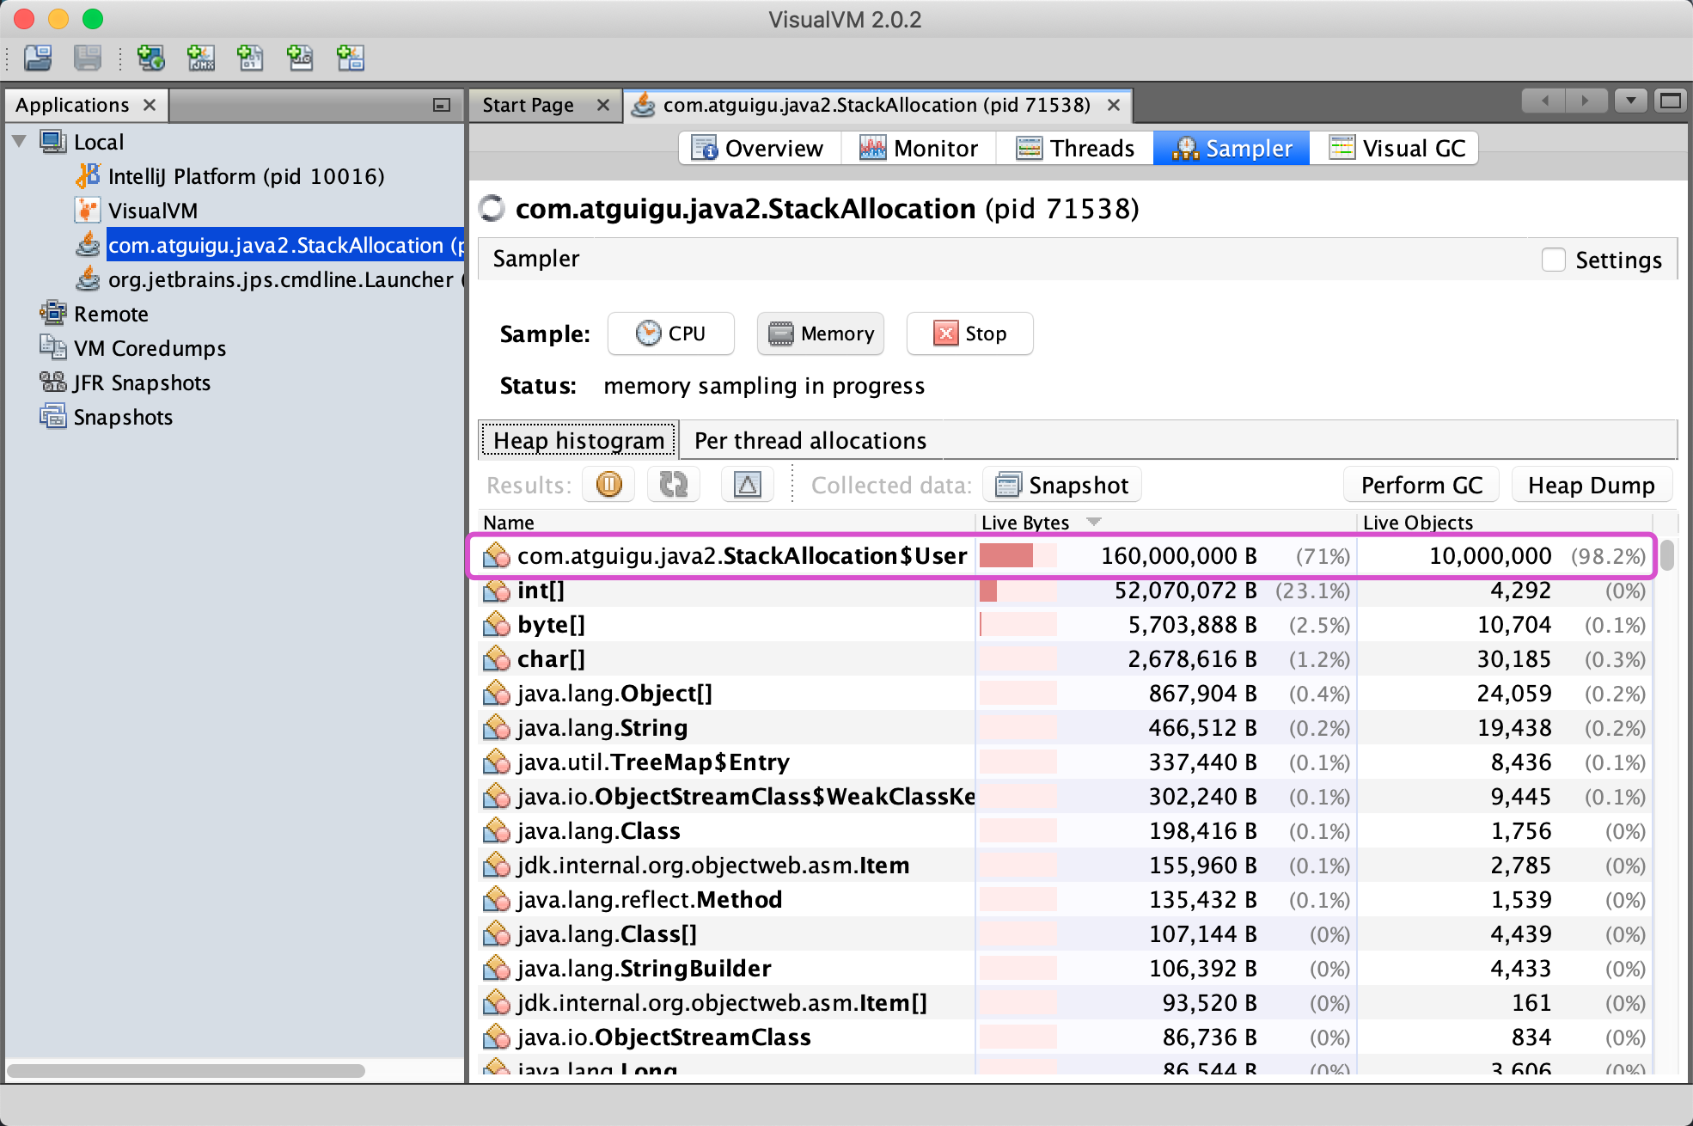Screen dimensions: 1693x1126
Task: Click the Add Remote Host icon
Action: [x=151, y=58]
